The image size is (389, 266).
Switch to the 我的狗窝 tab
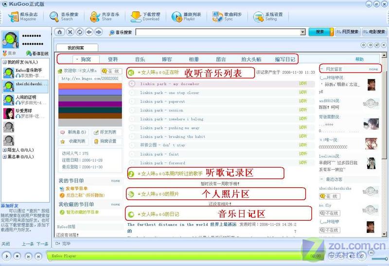coord(77,48)
